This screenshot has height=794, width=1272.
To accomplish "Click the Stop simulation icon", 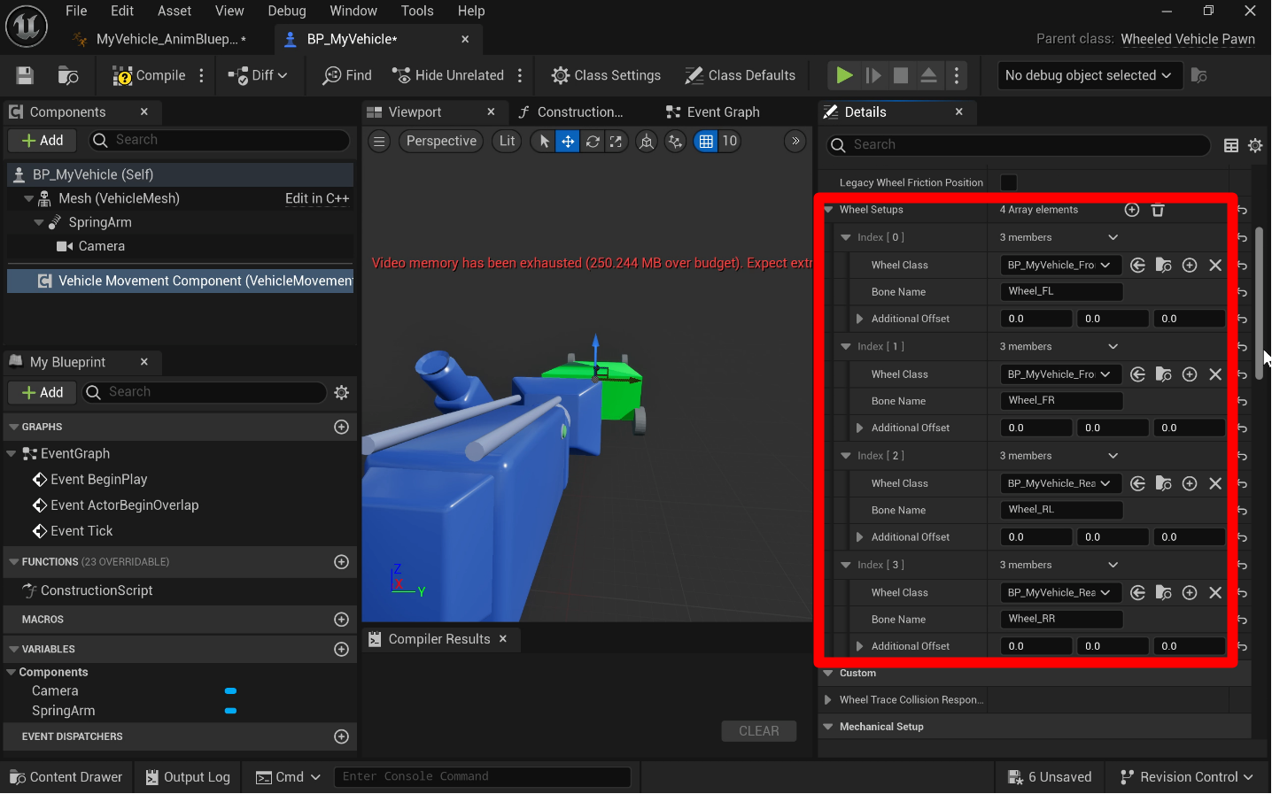I will 901,75.
